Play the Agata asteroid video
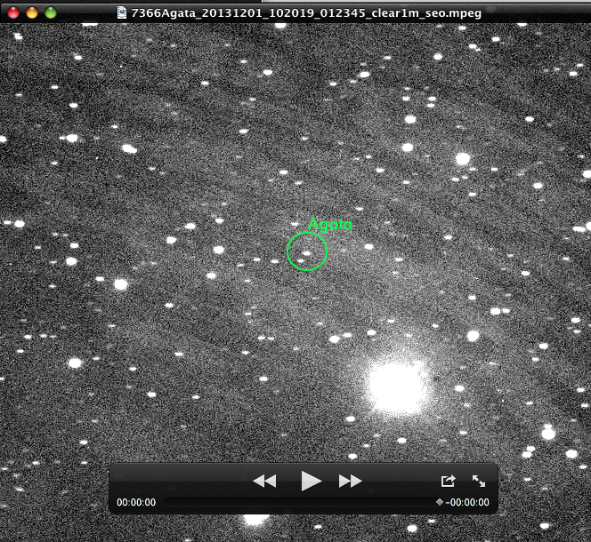The image size is (591, 542). pos(312,481)
